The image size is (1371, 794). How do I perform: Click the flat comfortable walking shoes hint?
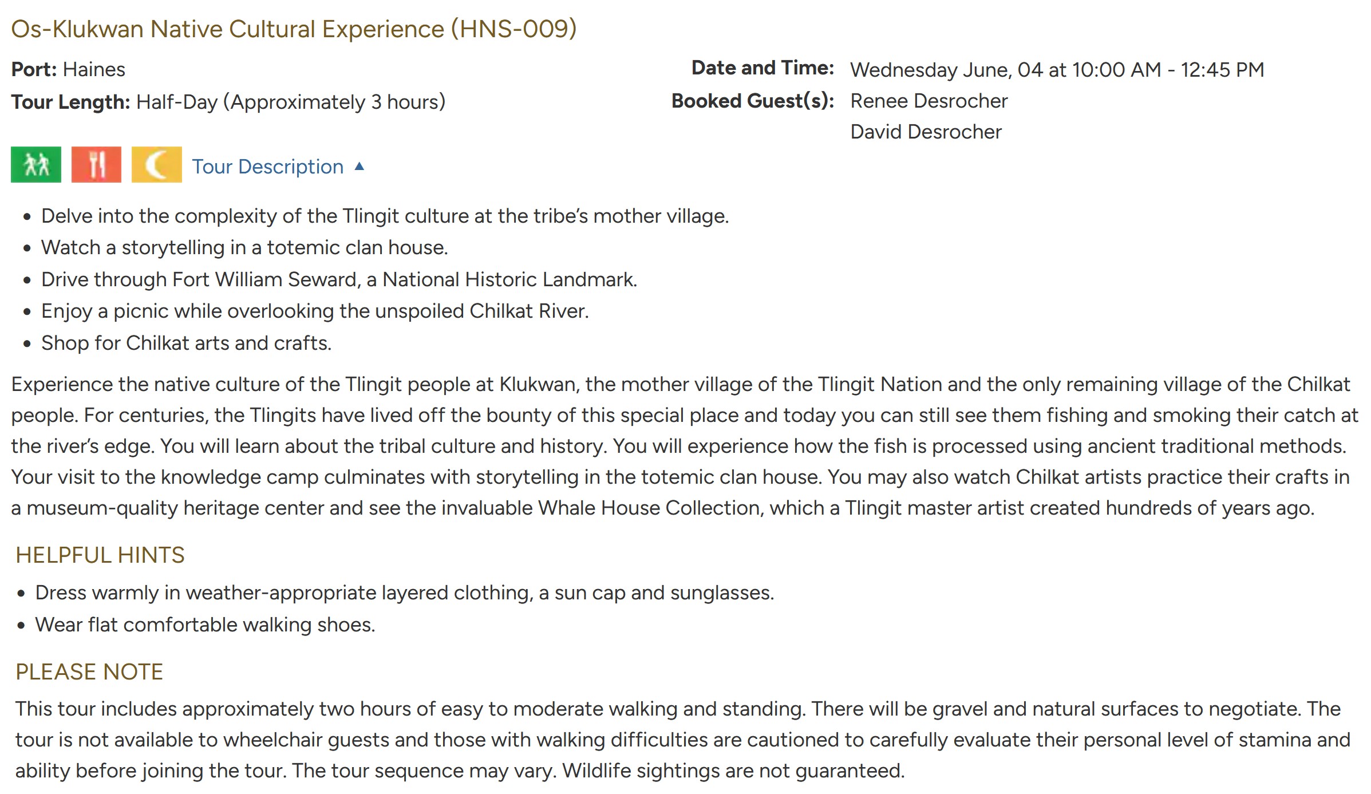pos(205,625)
